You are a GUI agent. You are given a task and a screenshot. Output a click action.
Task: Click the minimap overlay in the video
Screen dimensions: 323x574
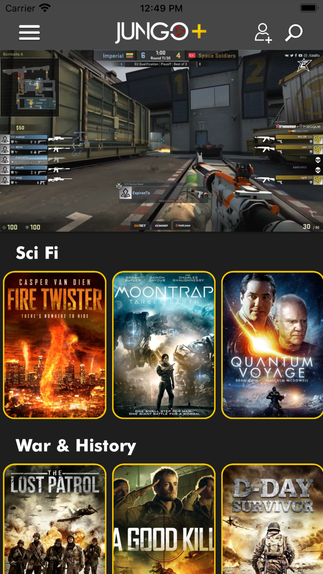[30, 87]
